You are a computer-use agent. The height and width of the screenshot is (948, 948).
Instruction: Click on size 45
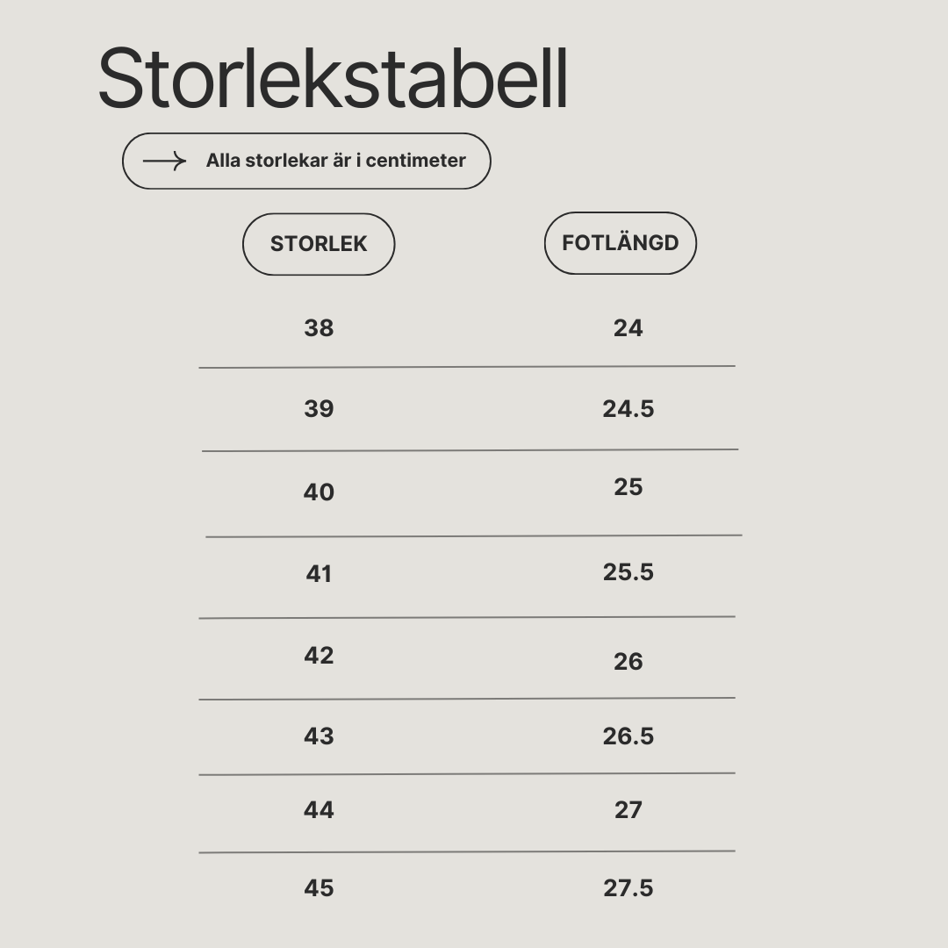(319, 888)
